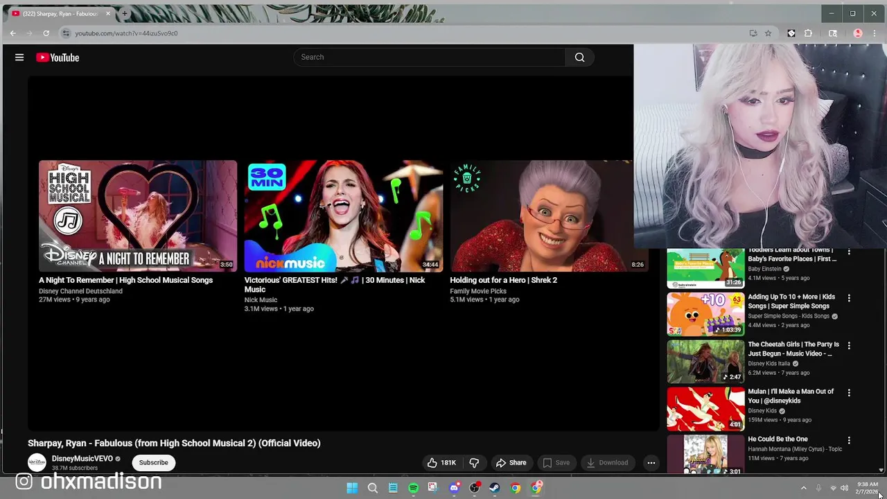View site information icon in address bar
This screenshot has height=499, width=887.
pyautogui.click(x=66, y=33)
